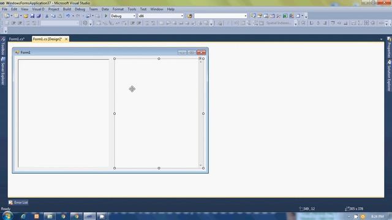Open the Build menu
392x220 pixels.
coord(67,9)
